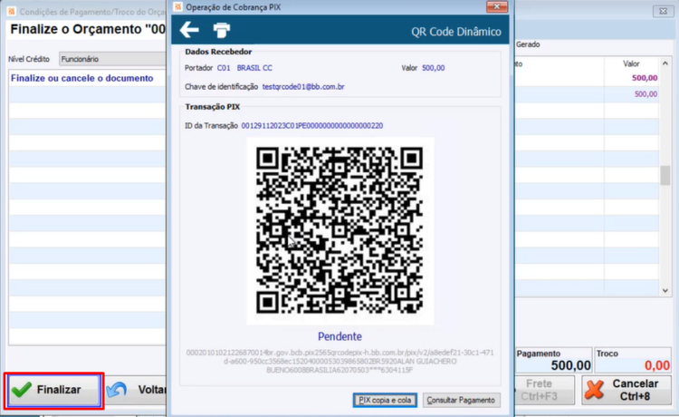Click Consultar Pagamento button
679x417 pixels.
(x=461, y=400)
